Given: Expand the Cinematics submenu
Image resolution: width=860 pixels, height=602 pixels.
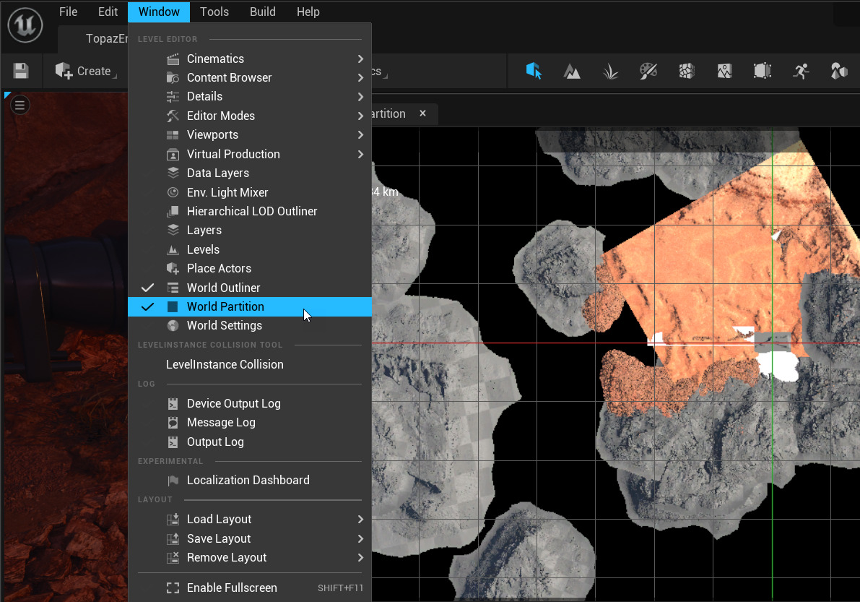Looking at the screenshot, I should pyautogui.click(x=215, y=59).
